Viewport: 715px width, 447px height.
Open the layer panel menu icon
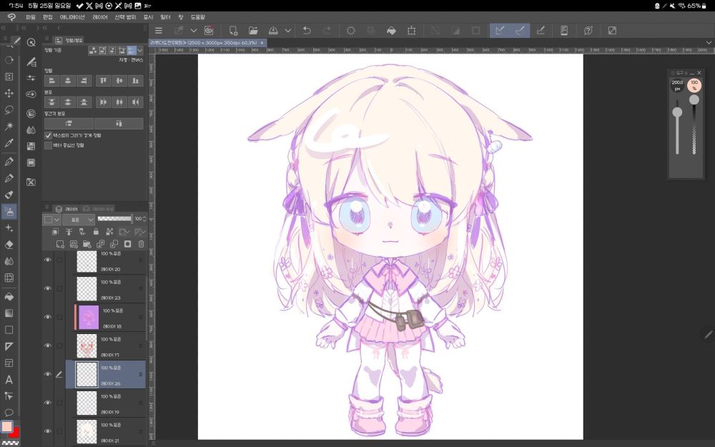(x=46, y=208)
